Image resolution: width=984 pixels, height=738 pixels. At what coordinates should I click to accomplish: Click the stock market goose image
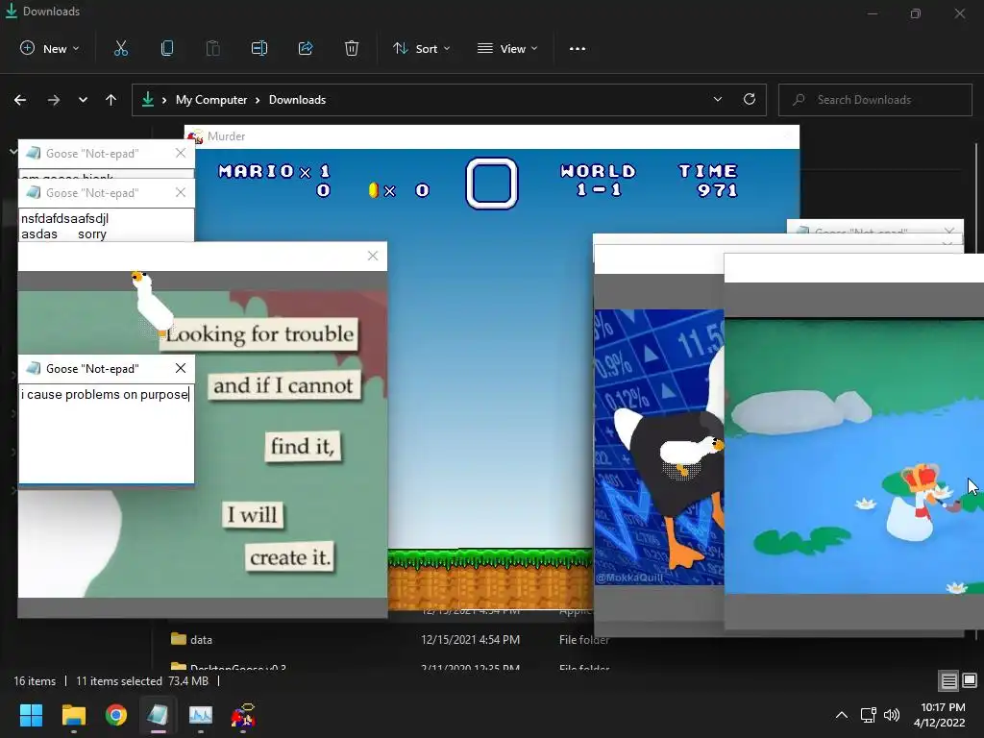[659, 447]
